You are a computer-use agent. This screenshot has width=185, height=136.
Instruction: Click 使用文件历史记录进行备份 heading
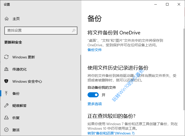click(x=118, y=68)
